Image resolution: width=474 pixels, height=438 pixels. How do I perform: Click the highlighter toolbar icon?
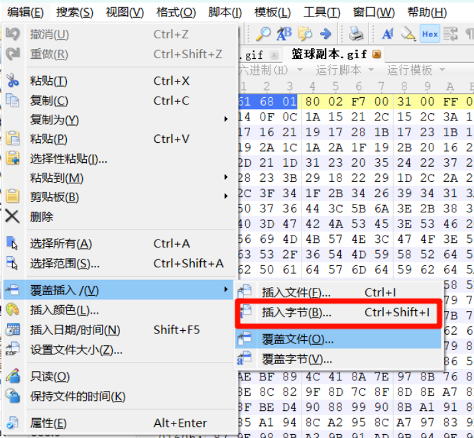point(408,34)
